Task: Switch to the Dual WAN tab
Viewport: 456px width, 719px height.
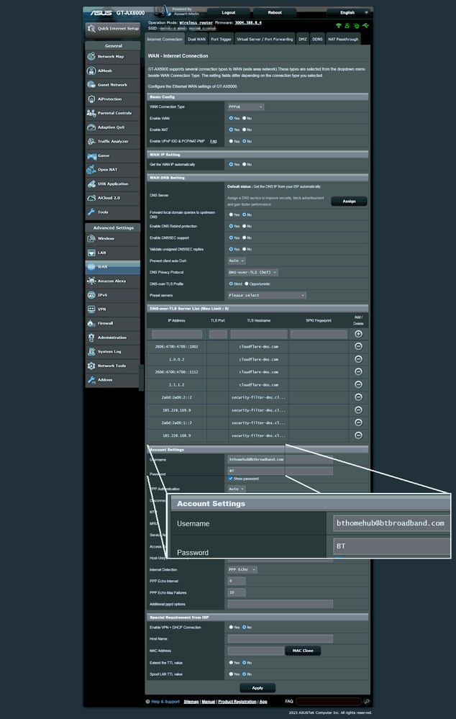Action: click(x=196, y=39)
